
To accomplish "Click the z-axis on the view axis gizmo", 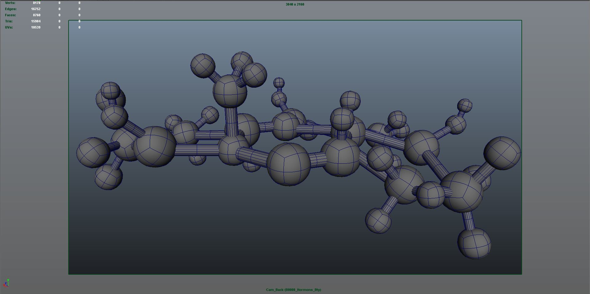I will pos(6,283).
